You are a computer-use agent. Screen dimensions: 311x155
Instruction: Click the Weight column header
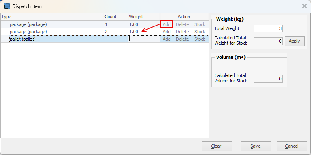(144, 17)
